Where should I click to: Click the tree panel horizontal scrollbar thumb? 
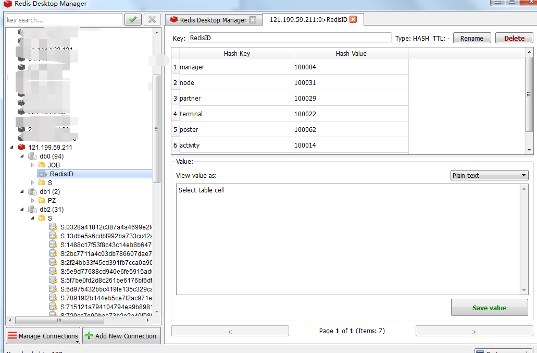pyautogui.click(x=59, y=320)
